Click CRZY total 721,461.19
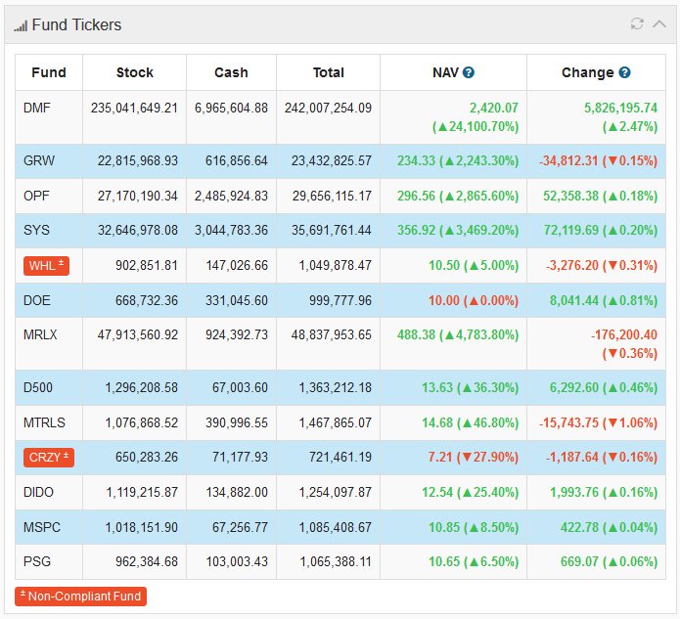Viewport: 680px width, 619px height. coord(340,458)
